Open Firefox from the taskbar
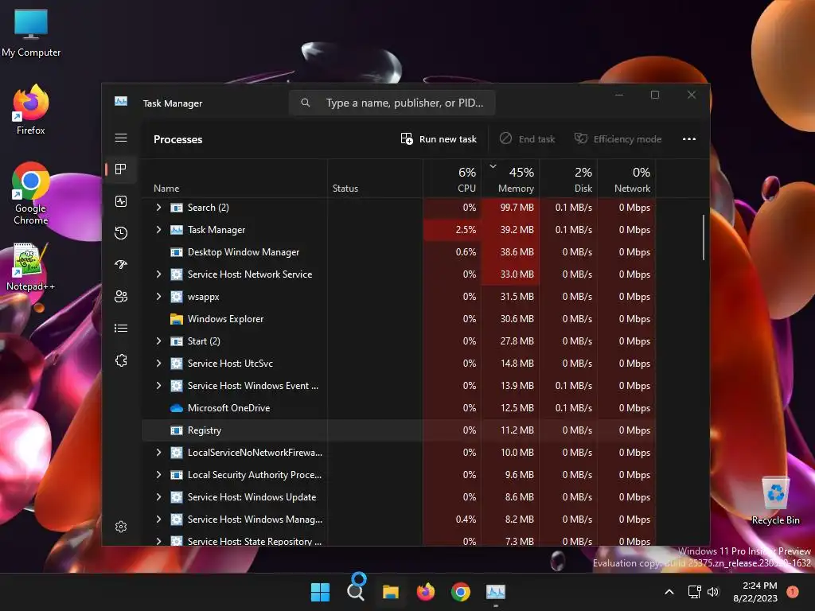 tap(426, 592)
